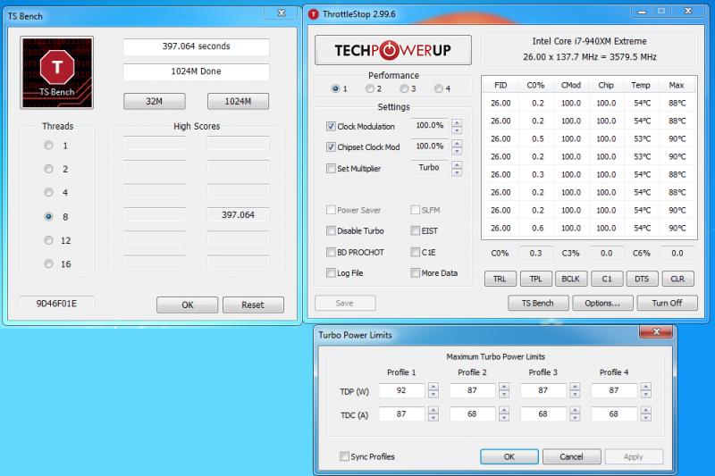Image resolution: width=715 pixels, height=476 pixels.
Task: Click the Max column header
Action: (677, 85)
